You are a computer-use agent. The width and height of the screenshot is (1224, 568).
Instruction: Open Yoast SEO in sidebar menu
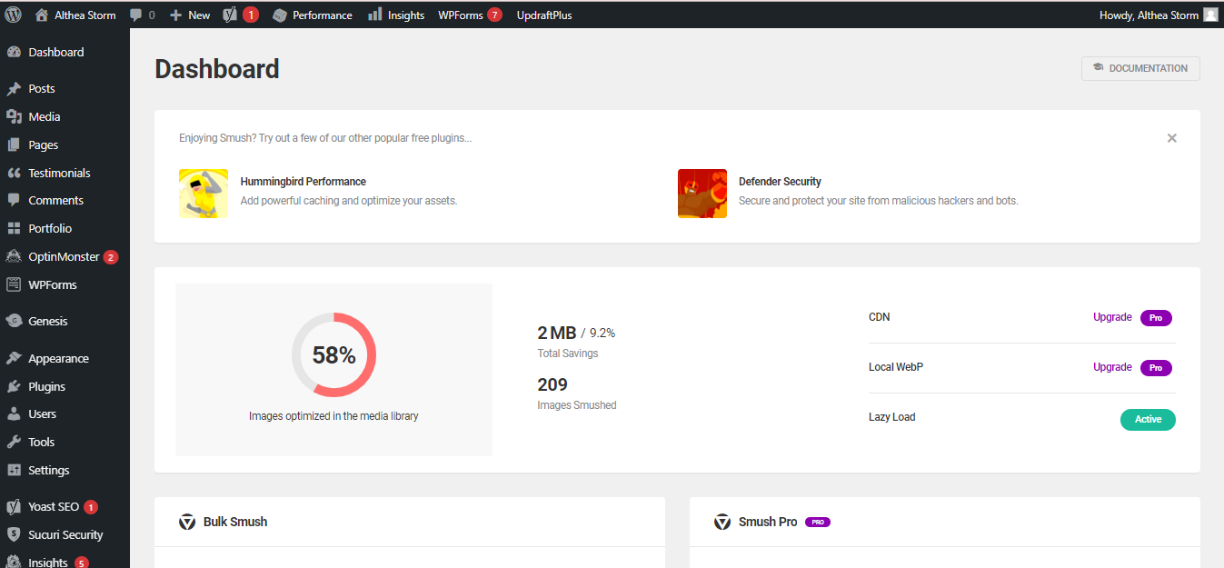pos(54,507)
